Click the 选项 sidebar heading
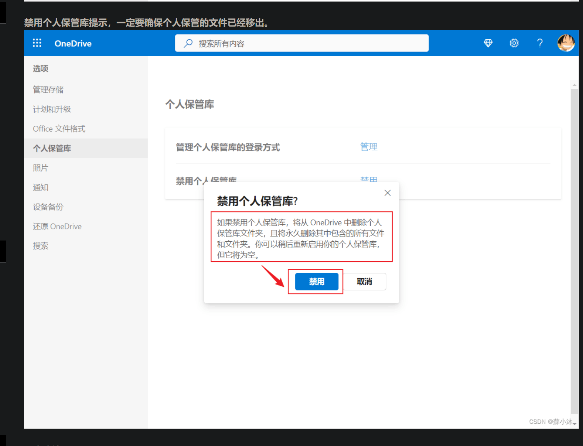 [40, 68]
